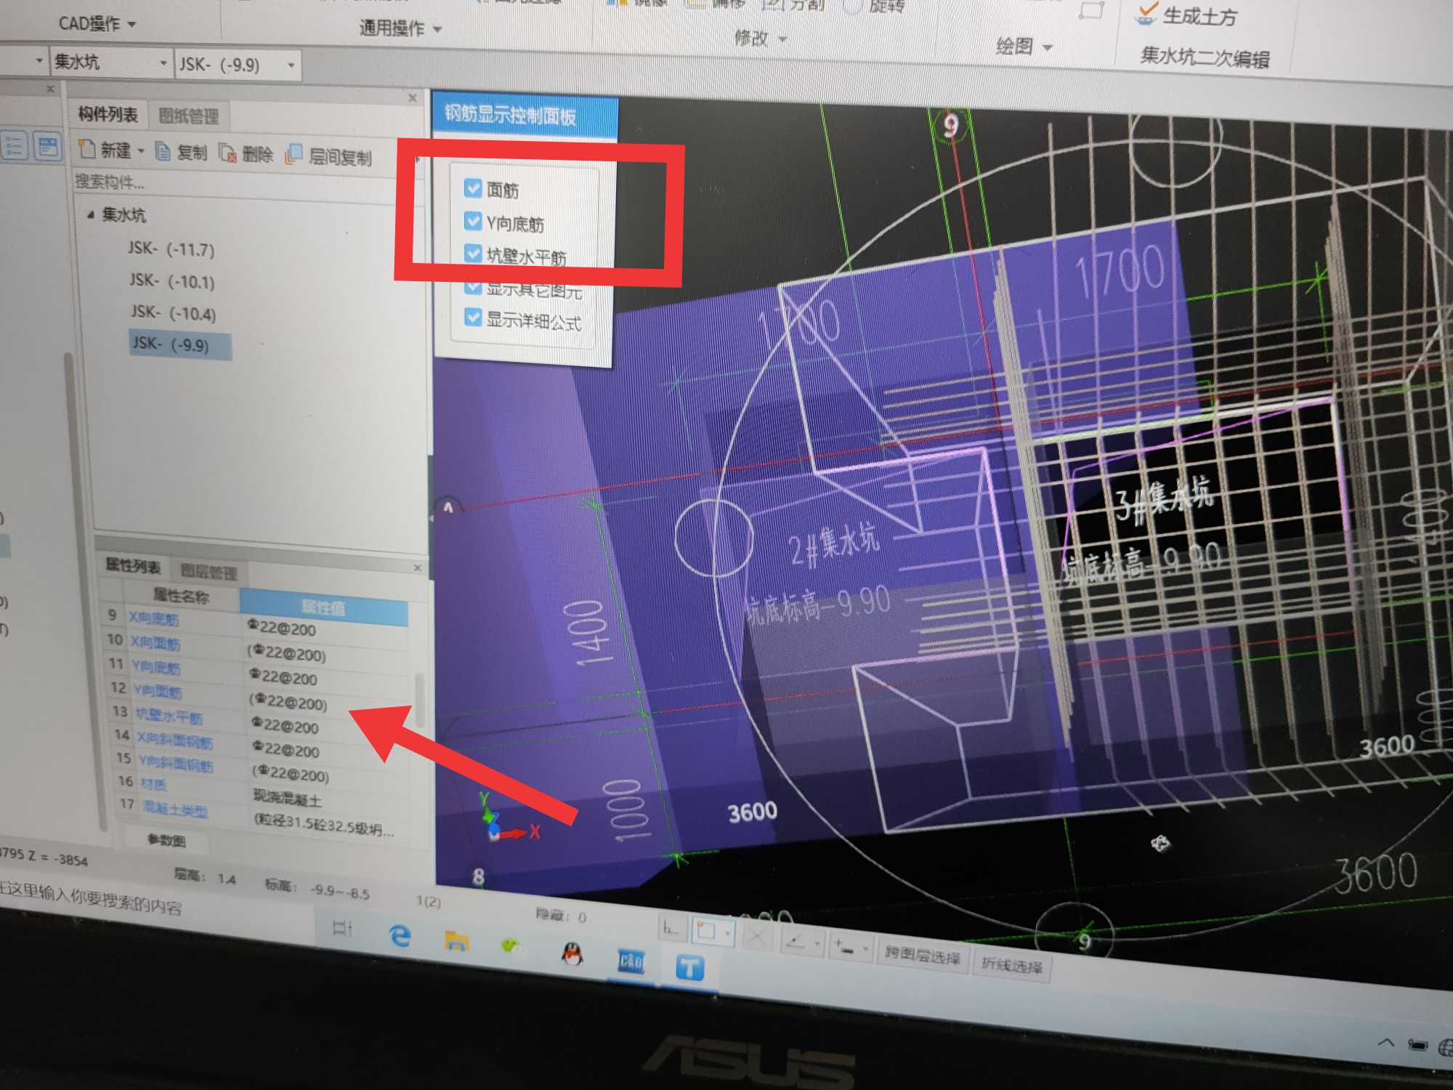The height and width of the screenshot is (1090, 1453).
Task: Open Task View on the taskbar
Action: point(342,928)
